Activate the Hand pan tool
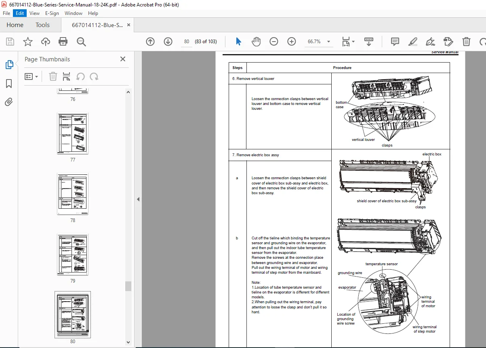The width and height of the screenshot is (486, 348). click(x=256, y=41)
